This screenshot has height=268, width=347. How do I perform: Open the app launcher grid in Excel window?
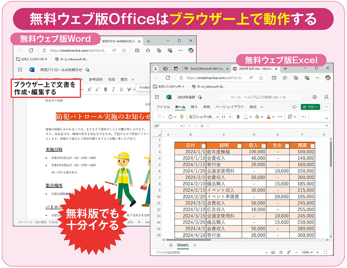[x=157, y=97]
